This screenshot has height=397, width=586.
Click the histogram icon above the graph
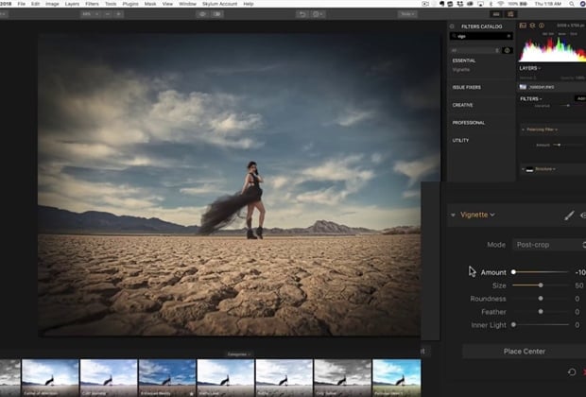523,26
